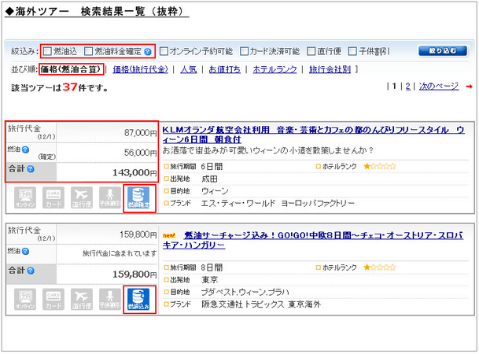The height and width of the screenshot is (354, 479).
Task: Click the blue 燃油確定 icon
Action: tap(138, 198)
